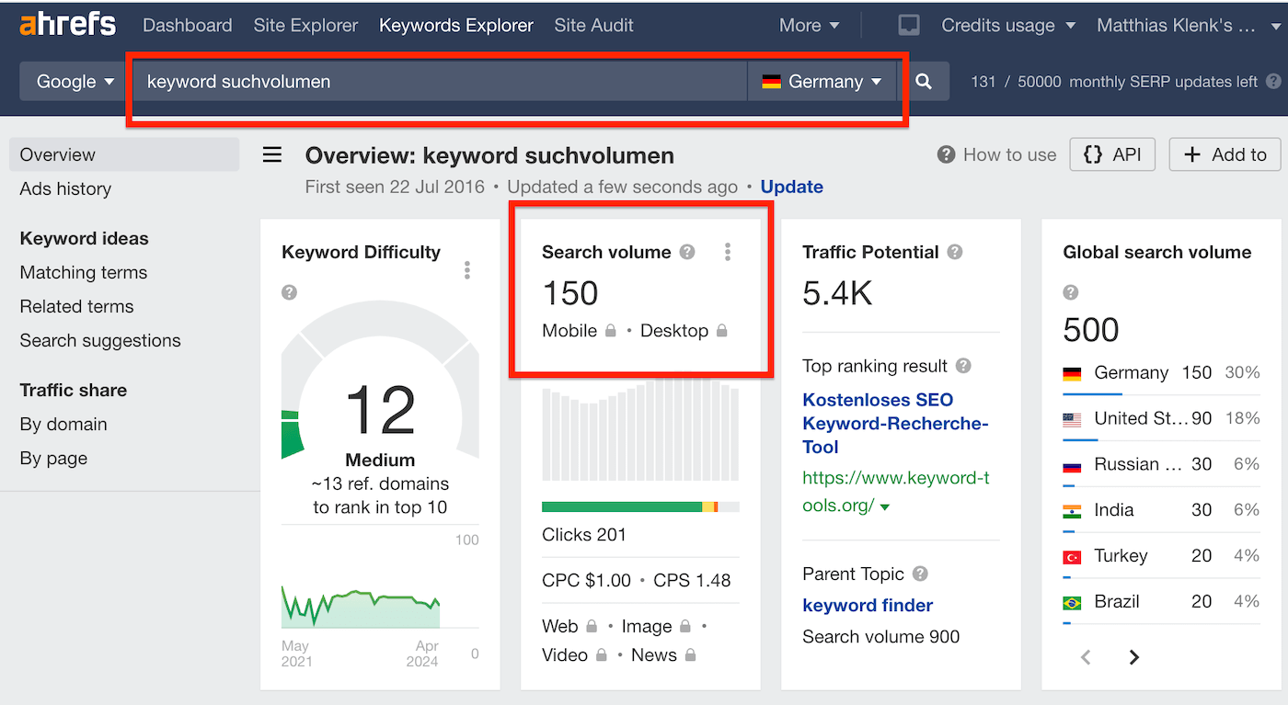Open the More menu dropdown

coord(809,26)
